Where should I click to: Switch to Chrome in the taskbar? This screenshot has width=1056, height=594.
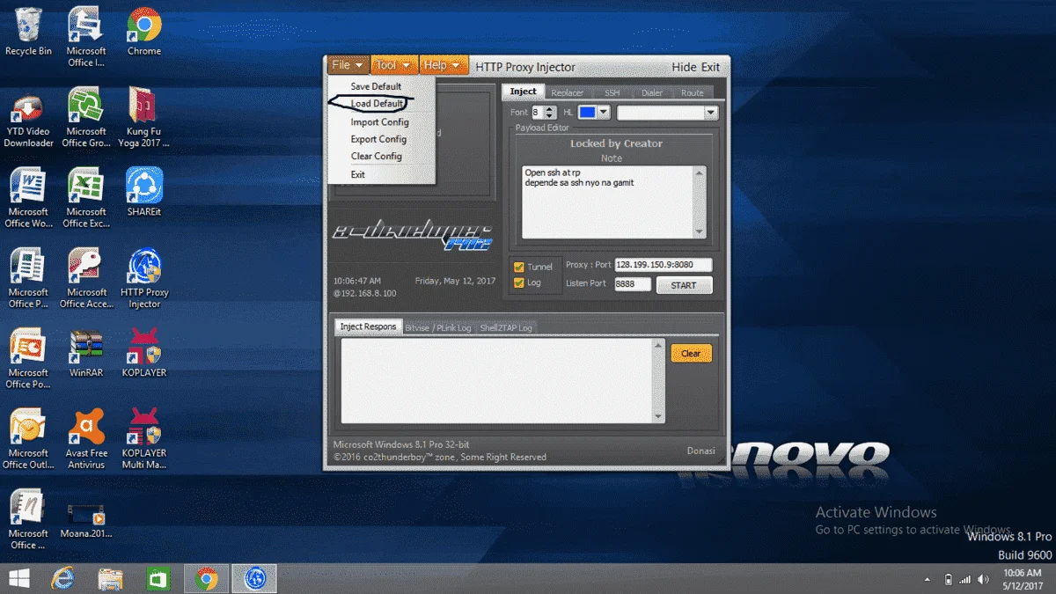coord(207,578)
